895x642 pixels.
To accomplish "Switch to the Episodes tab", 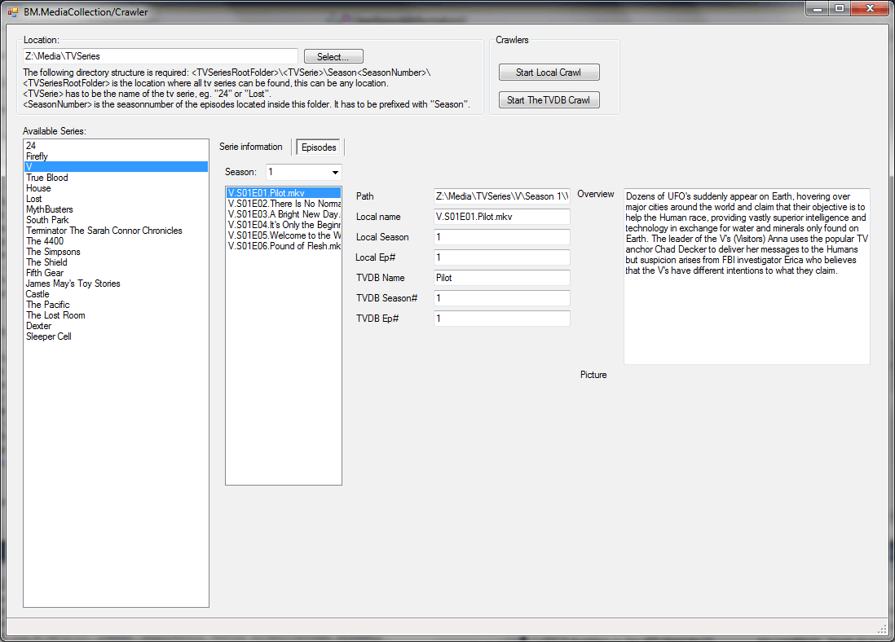I will [319, 147].
